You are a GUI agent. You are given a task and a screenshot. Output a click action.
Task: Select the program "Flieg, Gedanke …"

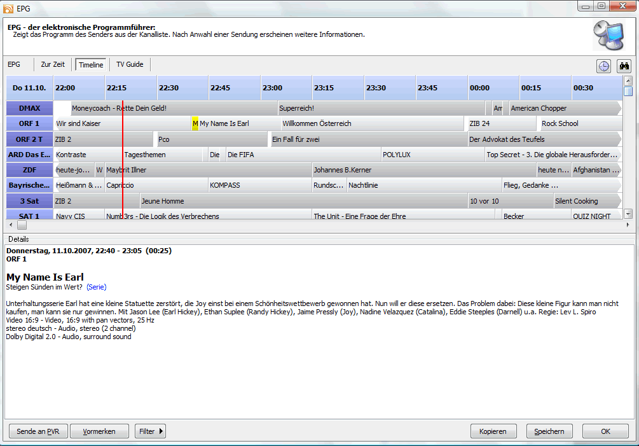[561, 185]
